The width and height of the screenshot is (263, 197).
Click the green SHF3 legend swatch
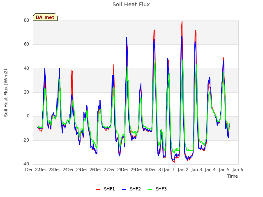coord(150,190)
